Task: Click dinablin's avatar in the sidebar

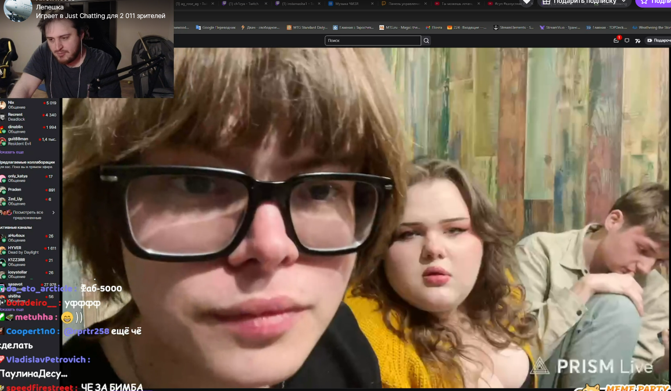Action: [x=3, y=129]
